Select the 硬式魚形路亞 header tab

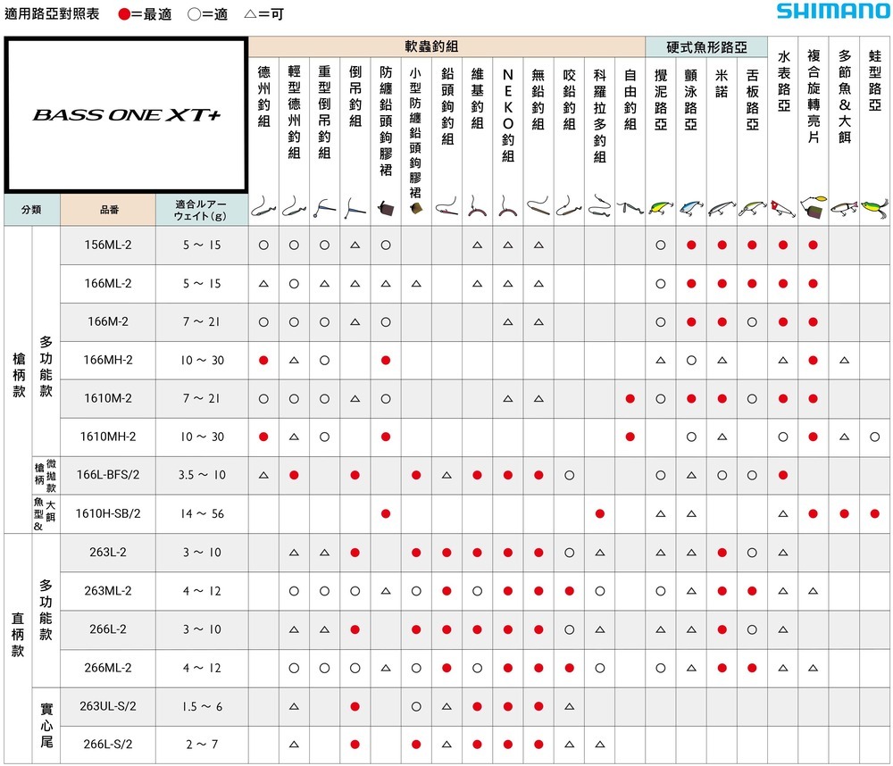706,46
